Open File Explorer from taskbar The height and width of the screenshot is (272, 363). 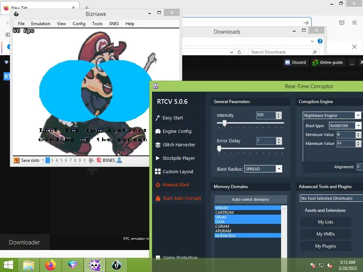tap(29, 265)
